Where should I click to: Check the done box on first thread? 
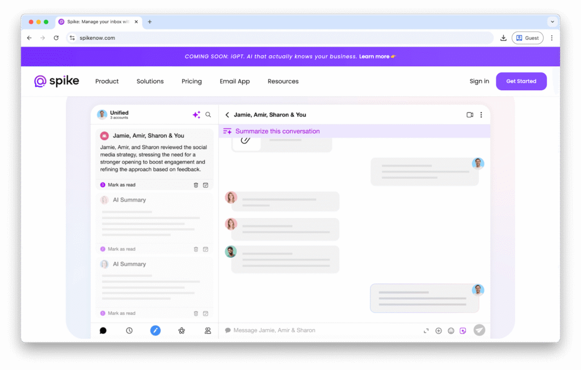click(x=205, y=185)
